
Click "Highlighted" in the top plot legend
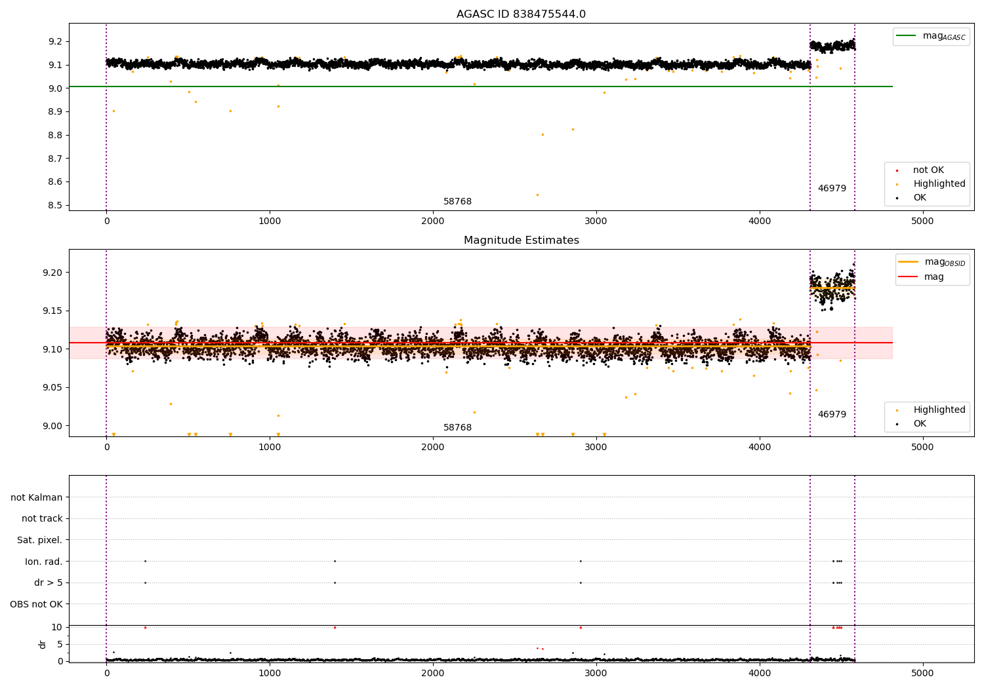(x=939, y=184)
